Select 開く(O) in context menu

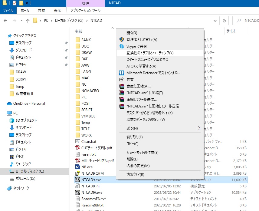coord(160,33)
